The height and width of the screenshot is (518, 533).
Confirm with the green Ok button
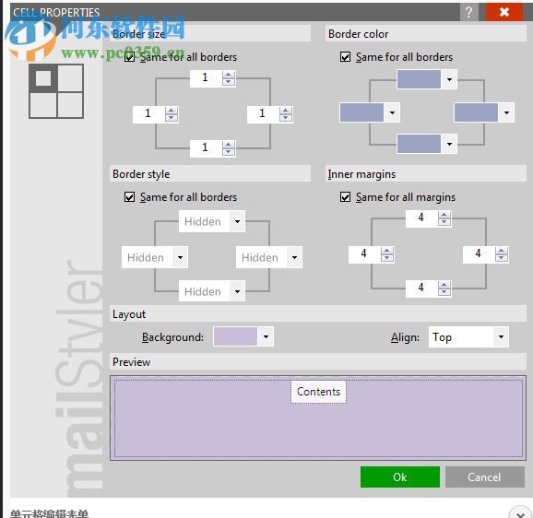(400, 477)
